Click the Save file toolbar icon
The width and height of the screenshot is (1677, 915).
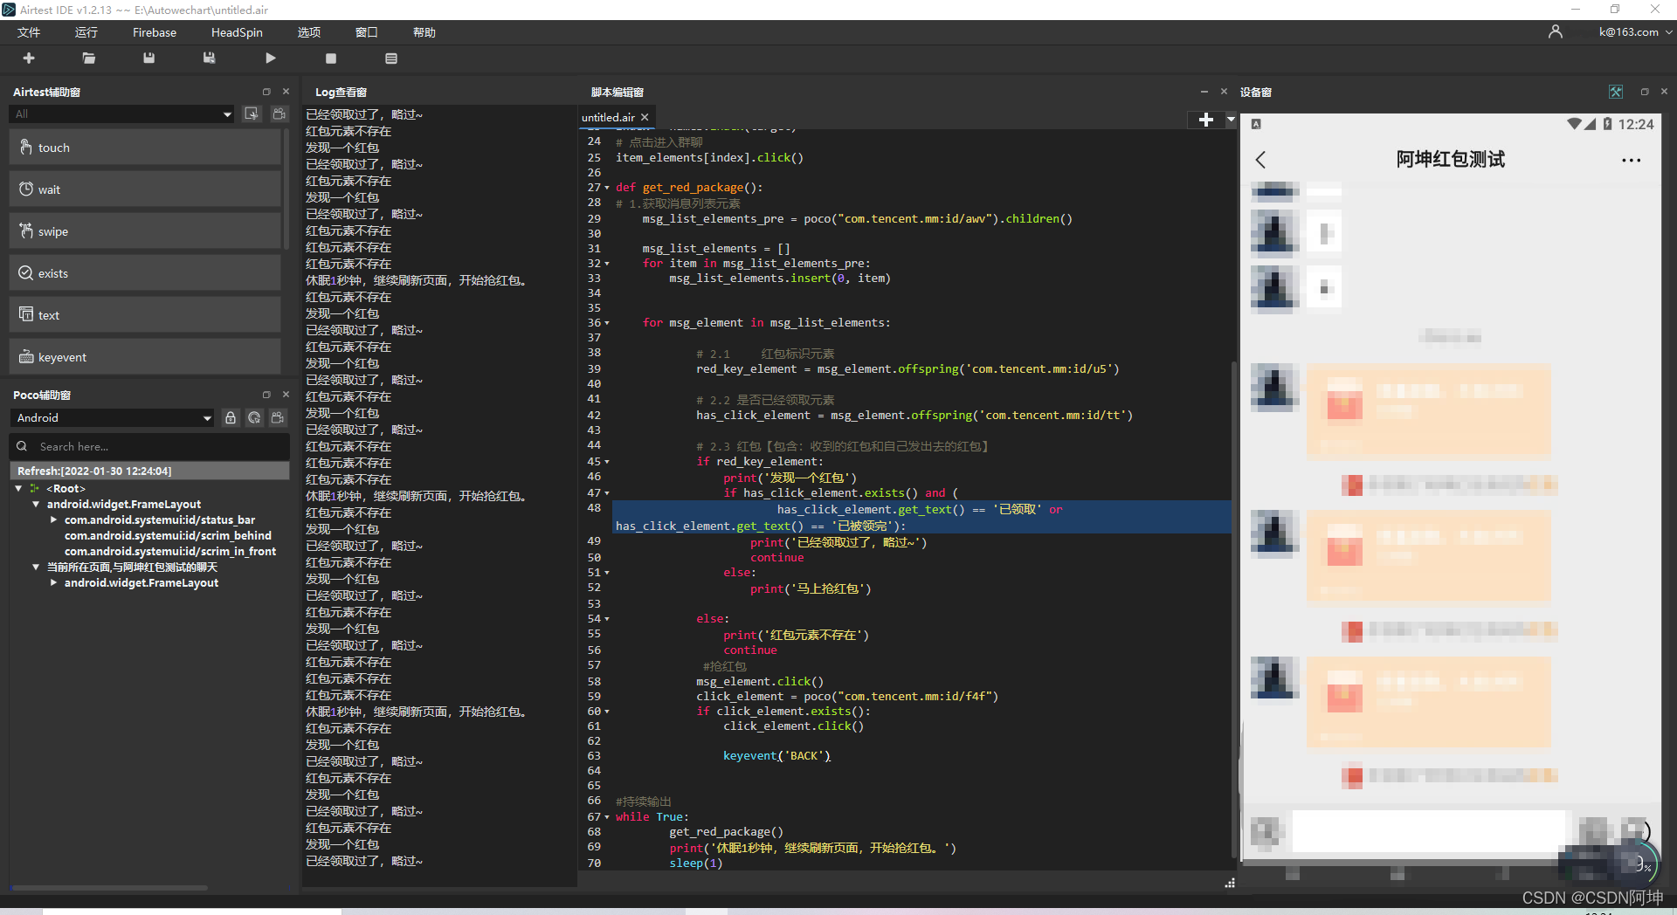pos(148,58)
